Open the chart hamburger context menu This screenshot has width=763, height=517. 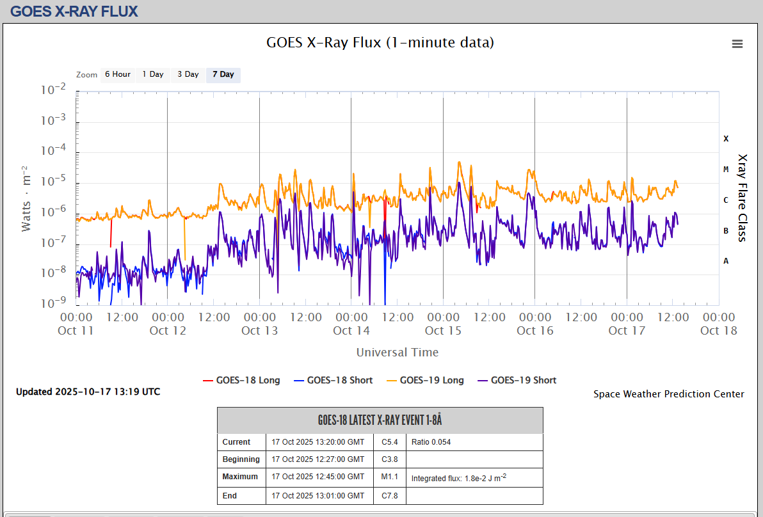(737, 44)
